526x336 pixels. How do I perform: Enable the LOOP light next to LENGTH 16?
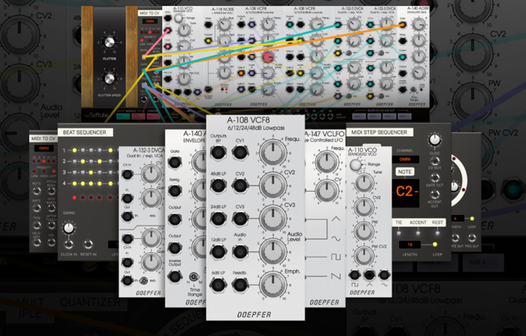[435, 245]
